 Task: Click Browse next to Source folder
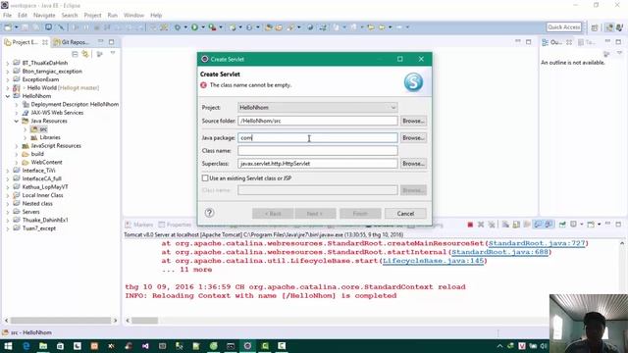coord(413,121)
